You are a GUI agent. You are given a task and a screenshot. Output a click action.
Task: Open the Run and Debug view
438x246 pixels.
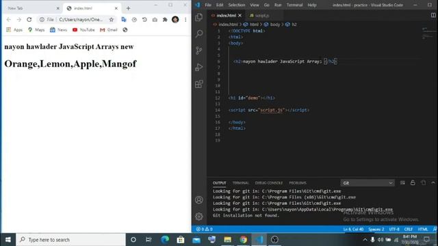[199, 67]
